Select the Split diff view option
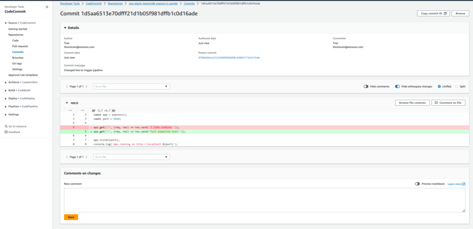Image resolution: width=473 pixels, height=229 pixels. click(457, 86)
